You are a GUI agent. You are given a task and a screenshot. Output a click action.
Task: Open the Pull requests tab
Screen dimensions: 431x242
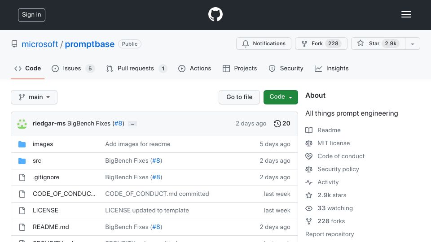pos(136,68)
